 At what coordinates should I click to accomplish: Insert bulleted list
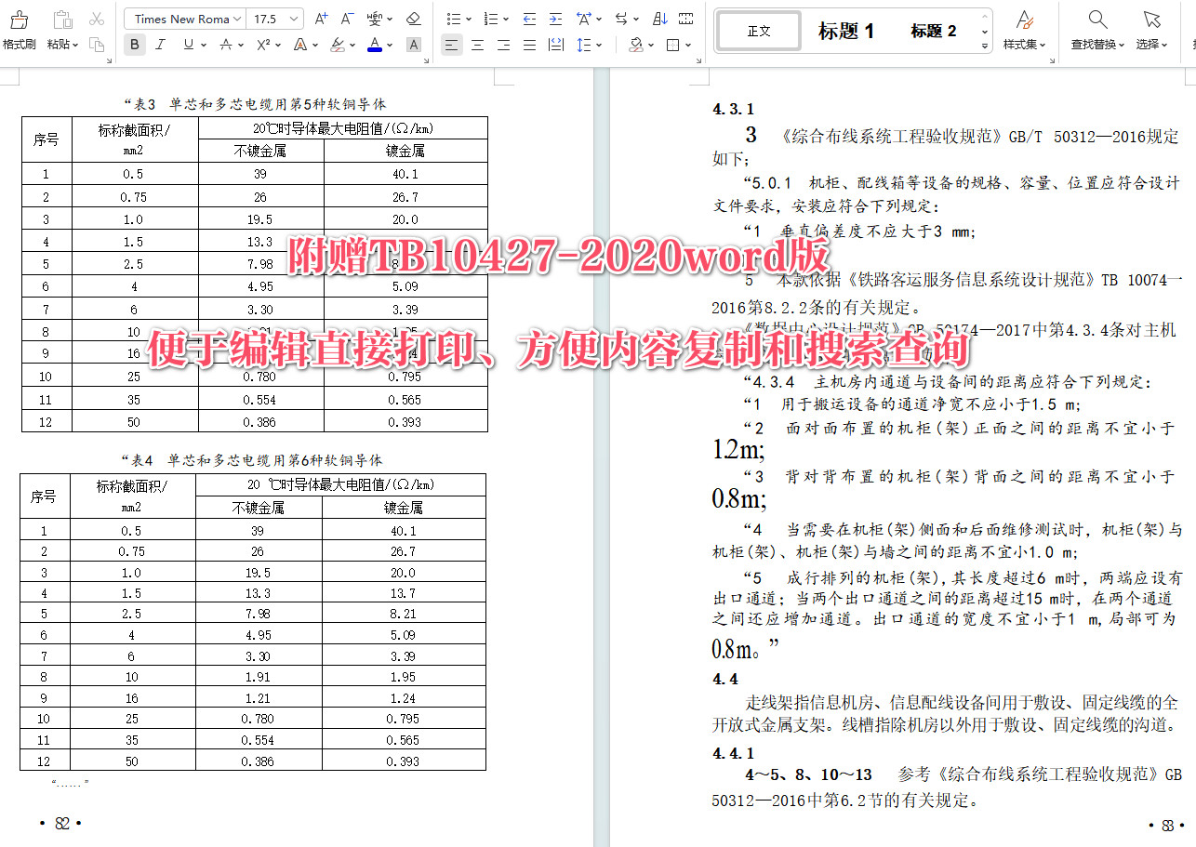tap(453, 19)
